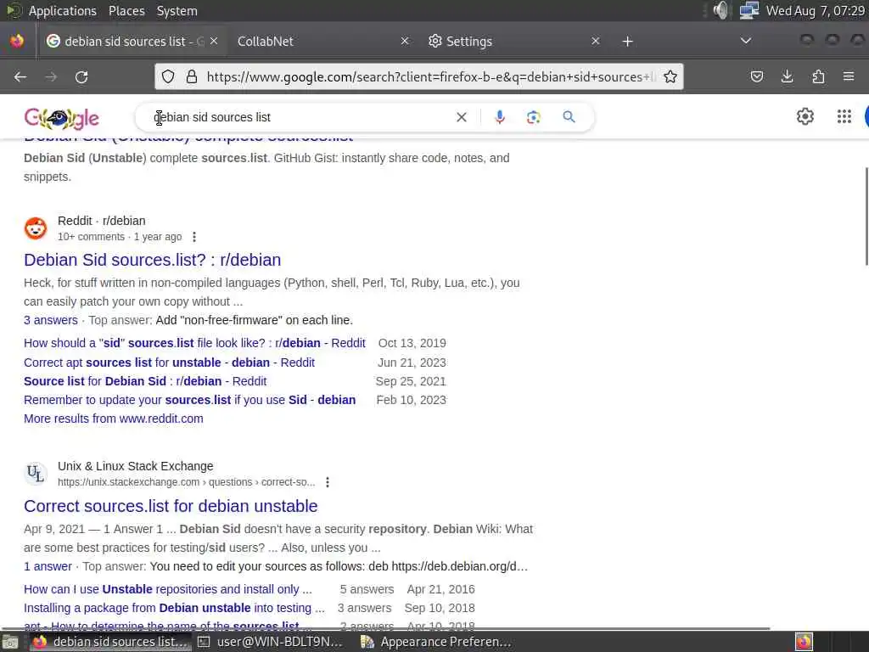Open 'More results from www.reddit.com'
Image resolution: width=869 pixels, height=652 pixels.
pos(114,419)
